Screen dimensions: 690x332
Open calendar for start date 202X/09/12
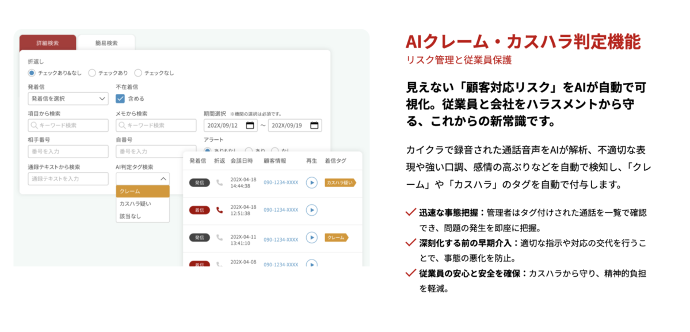click(x=250, y=125)
